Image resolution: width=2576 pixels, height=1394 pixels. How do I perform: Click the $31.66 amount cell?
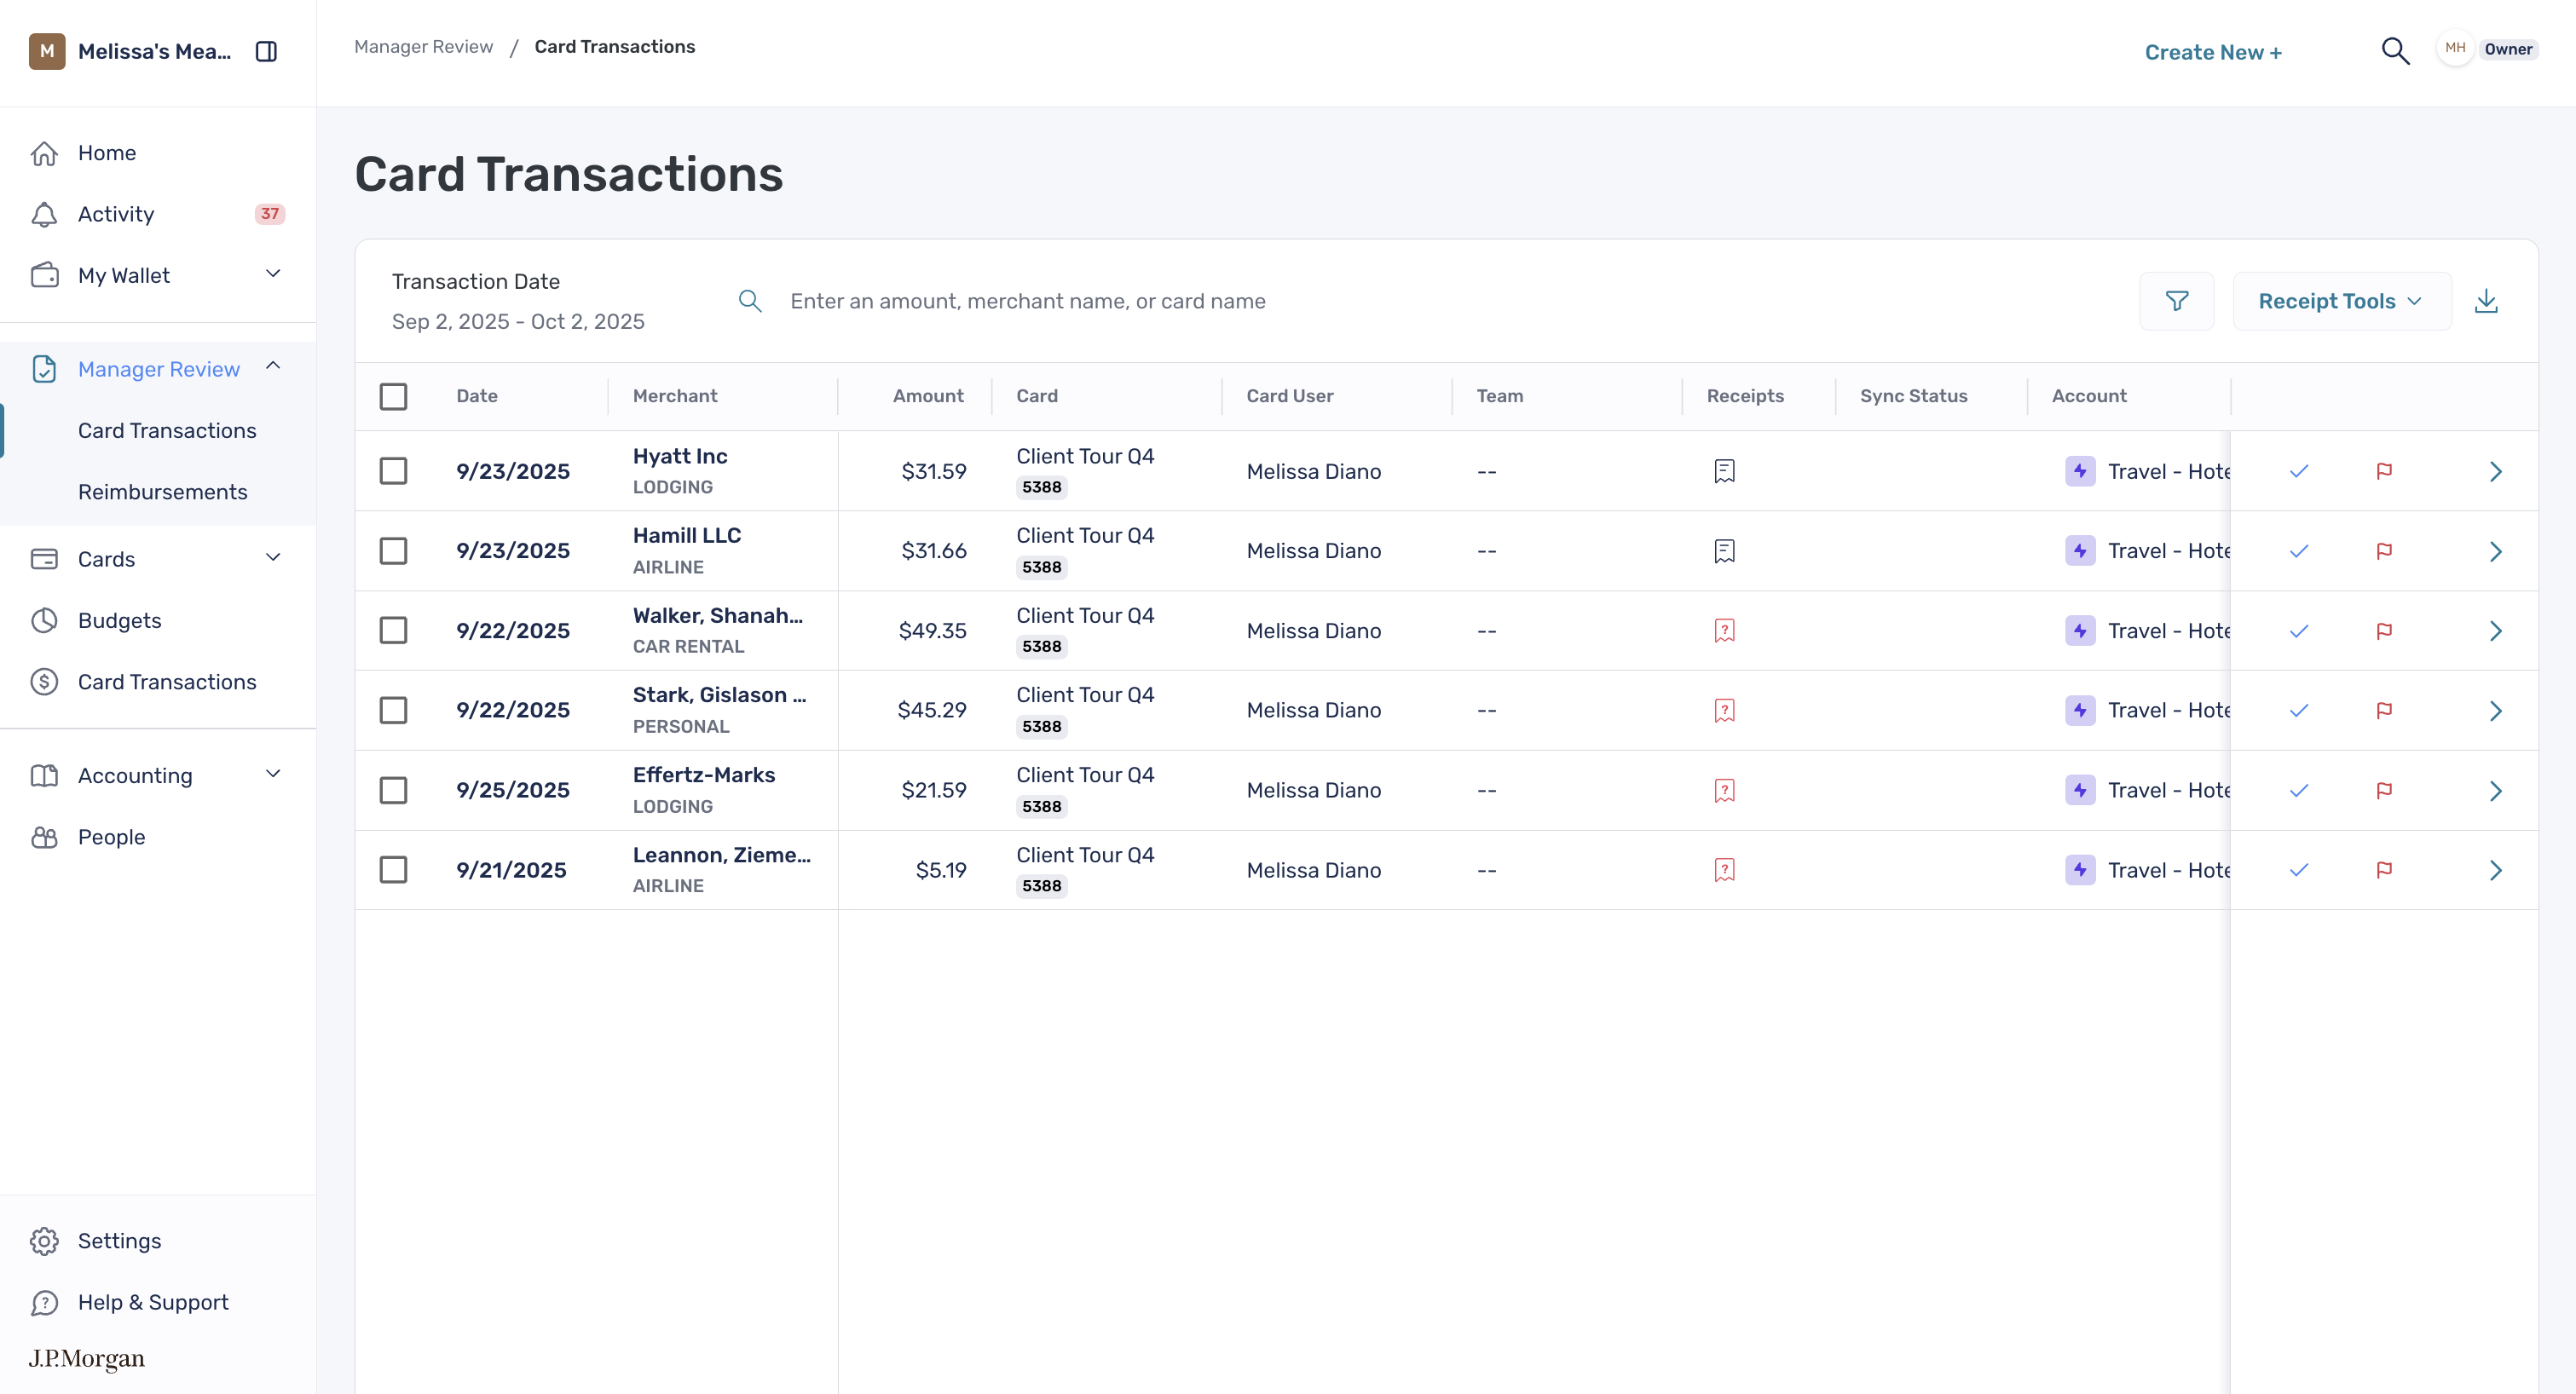(x=934, y=550)
